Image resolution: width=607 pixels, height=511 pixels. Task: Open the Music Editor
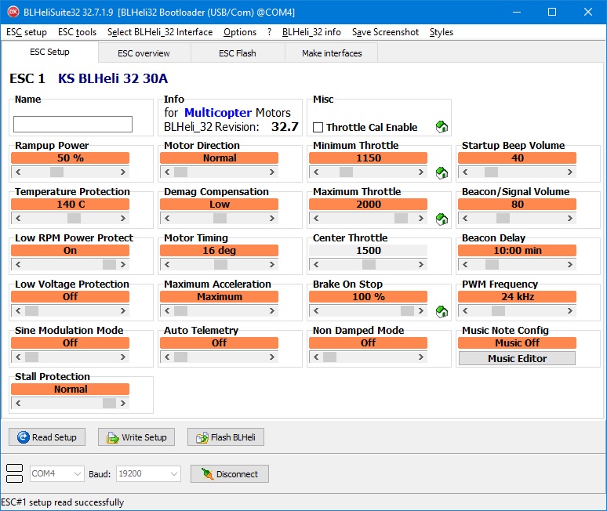(517, 358)
